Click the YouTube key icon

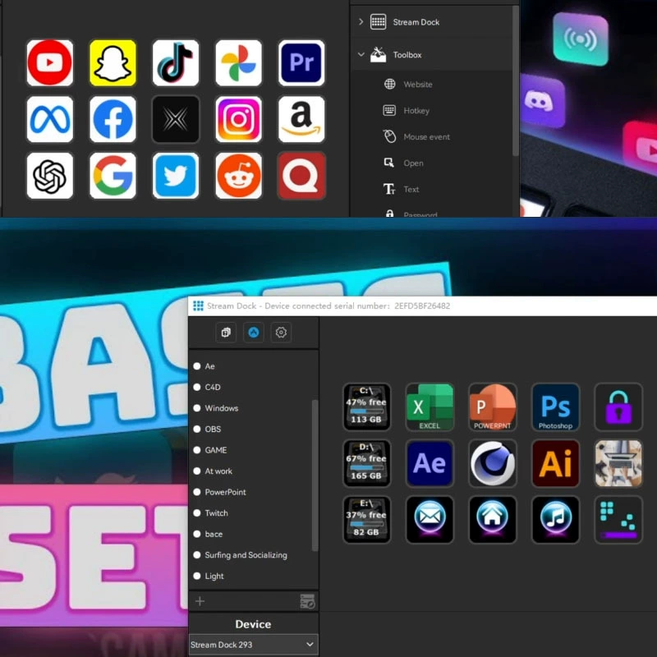50,63
